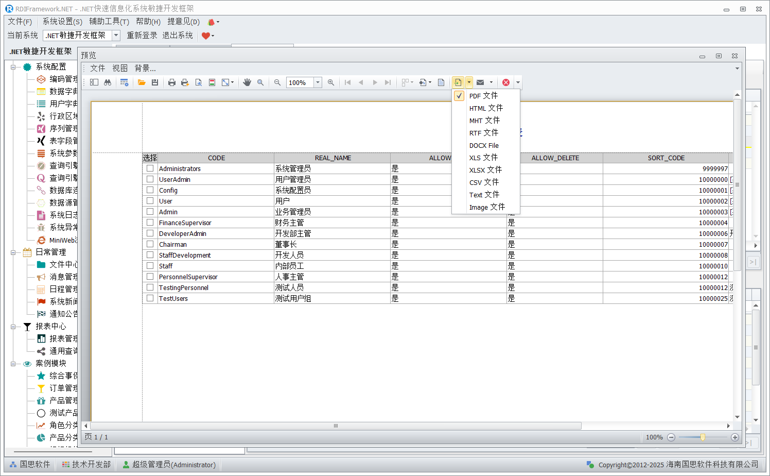Click the zoom out magnifier
770x476 pixels.
point(277,82)
